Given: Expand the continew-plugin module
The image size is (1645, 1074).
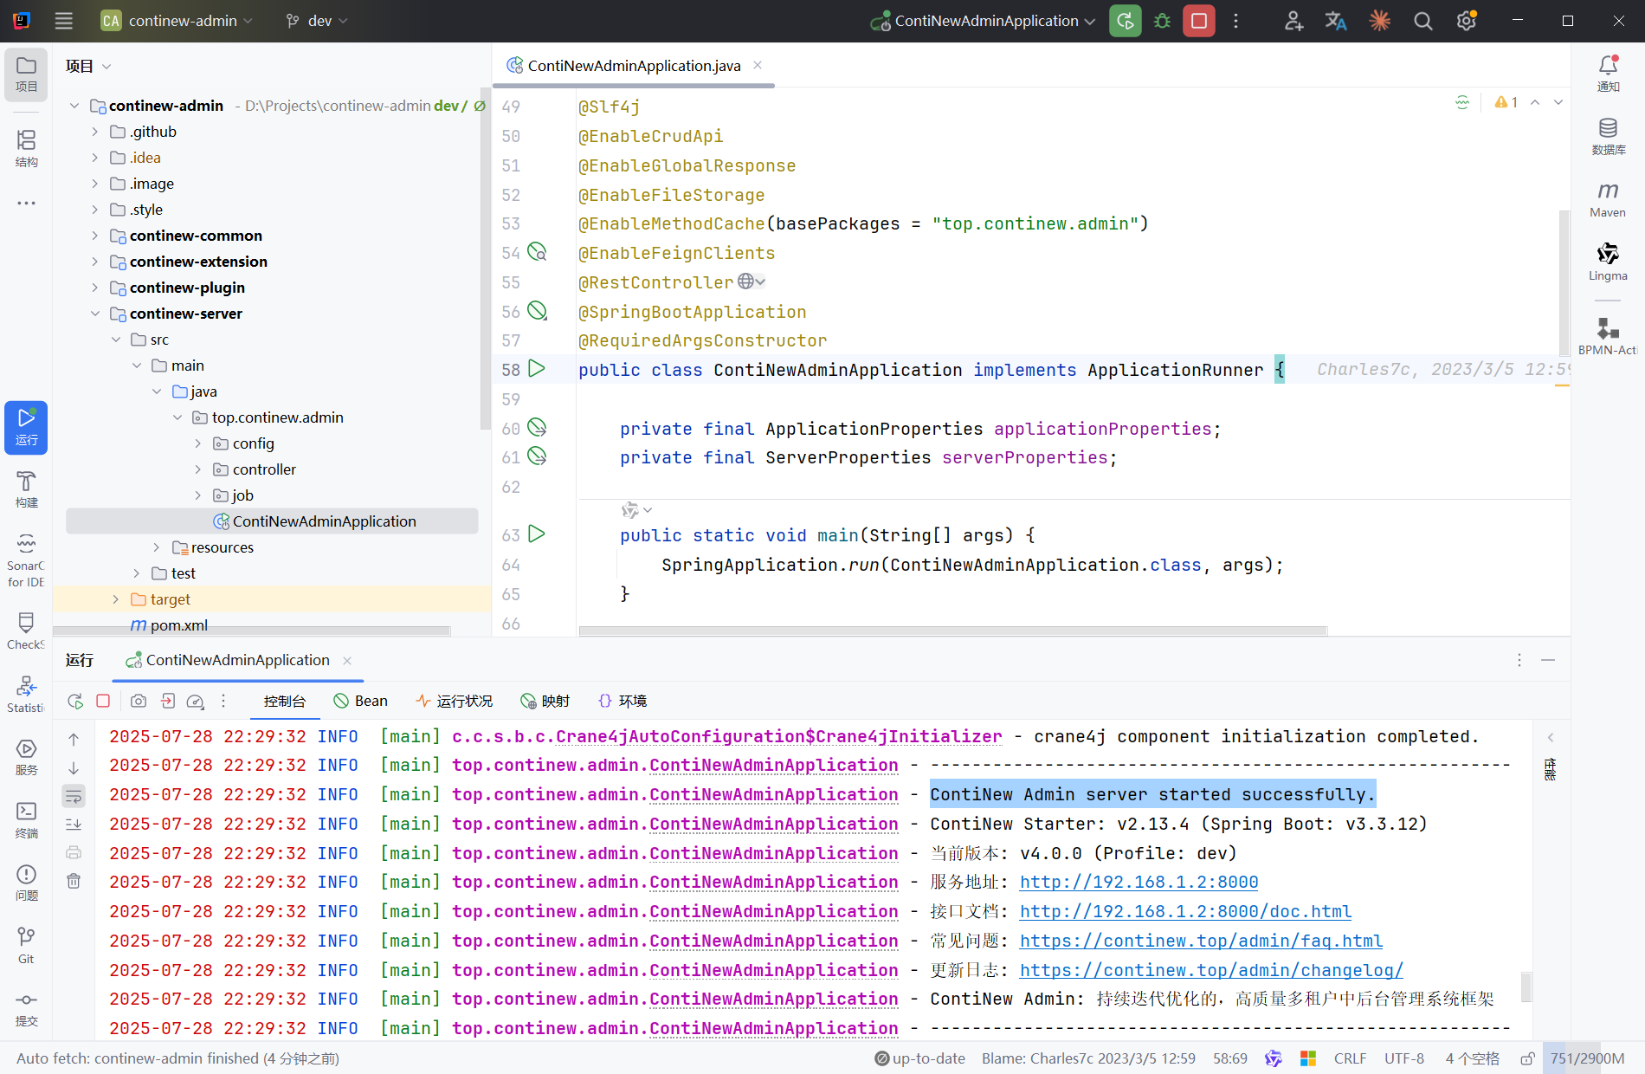Looking at the screenshot, I should pos(94,288).
